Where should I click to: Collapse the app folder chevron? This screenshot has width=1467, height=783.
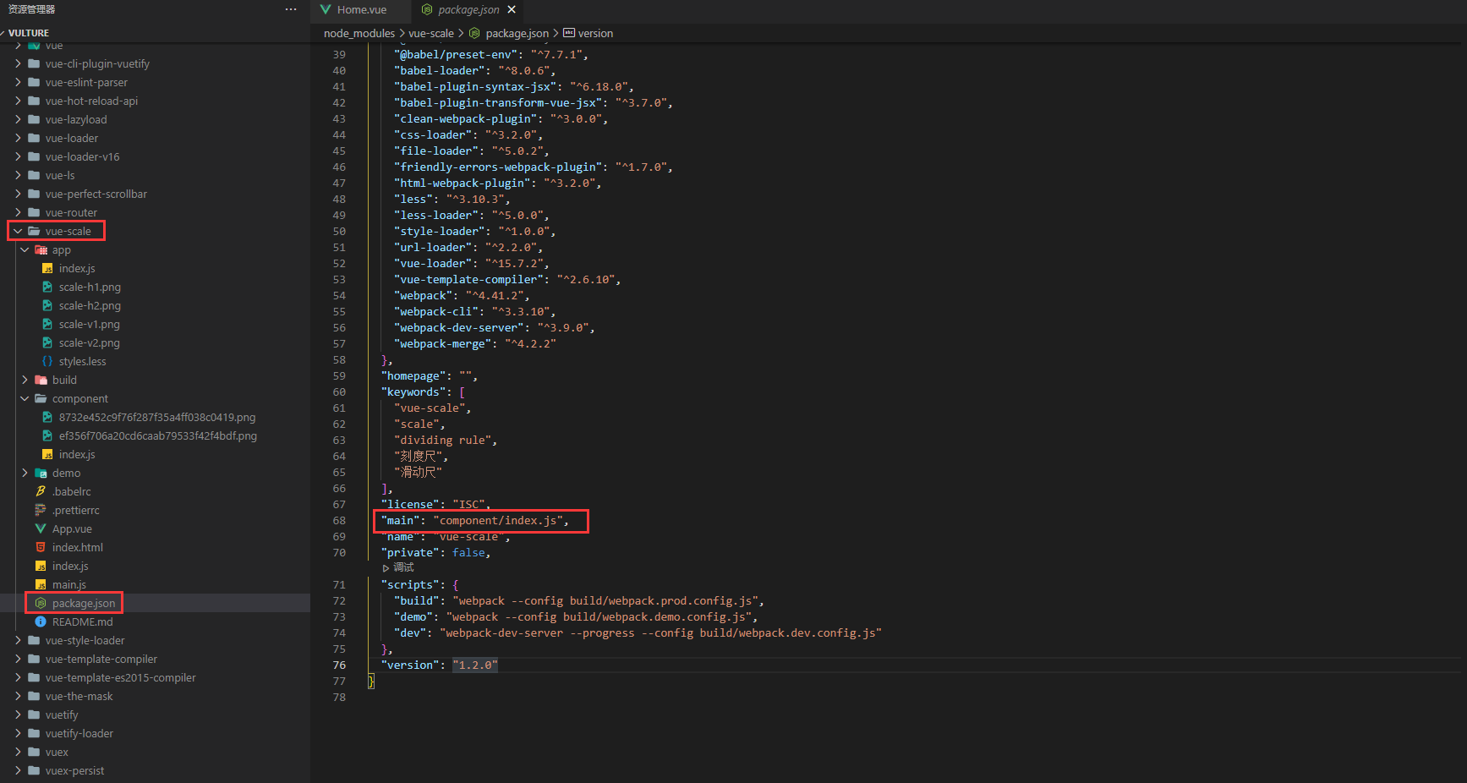click(25, 249)
